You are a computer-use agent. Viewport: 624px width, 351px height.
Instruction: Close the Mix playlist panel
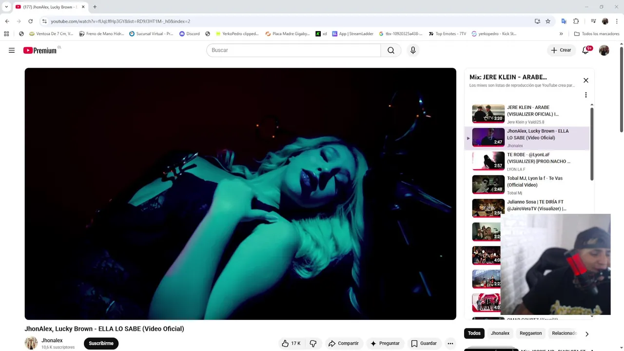(586, 80)
